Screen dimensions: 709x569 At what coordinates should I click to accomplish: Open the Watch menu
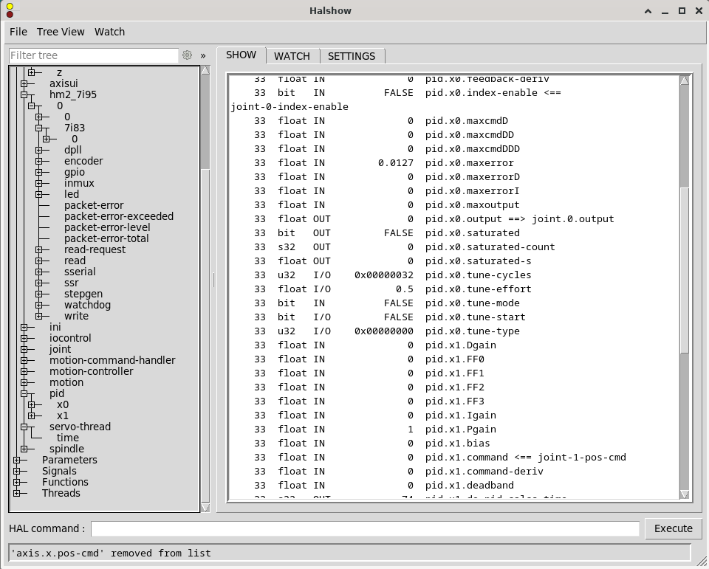point(109,32)
